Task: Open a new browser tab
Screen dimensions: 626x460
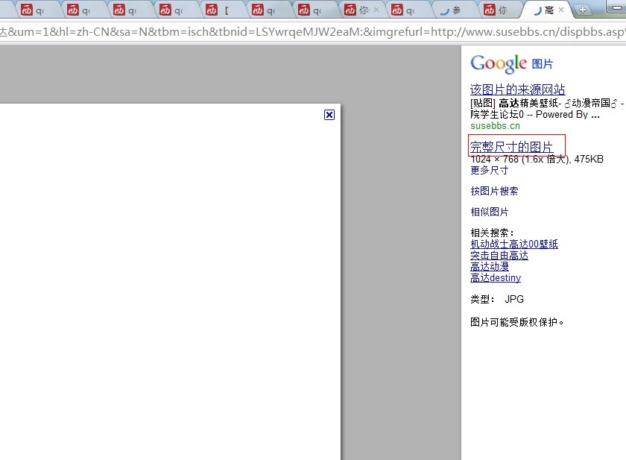Action: (x=583, y=10)
